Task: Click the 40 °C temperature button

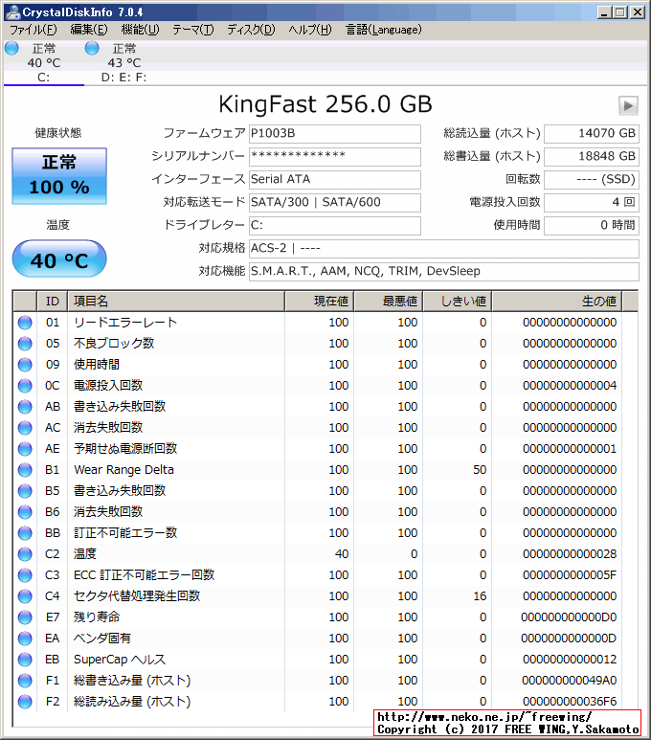Action: [x=59, y=258]
